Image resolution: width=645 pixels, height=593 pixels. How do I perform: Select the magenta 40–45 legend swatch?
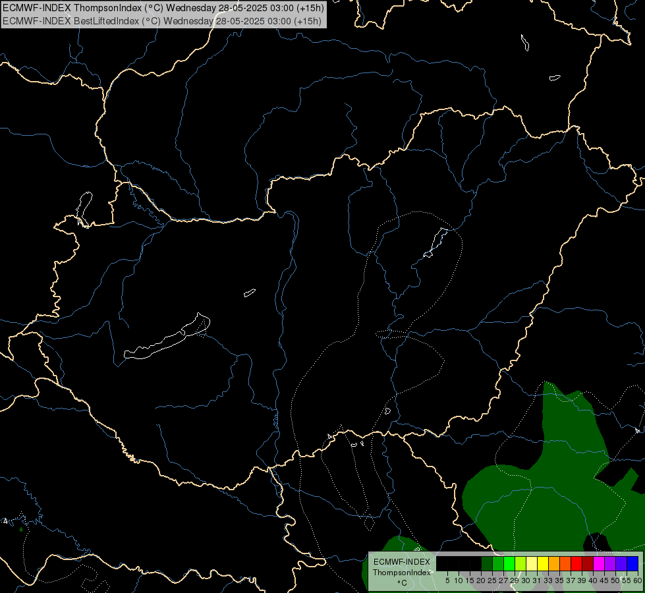tap(599, 563)
